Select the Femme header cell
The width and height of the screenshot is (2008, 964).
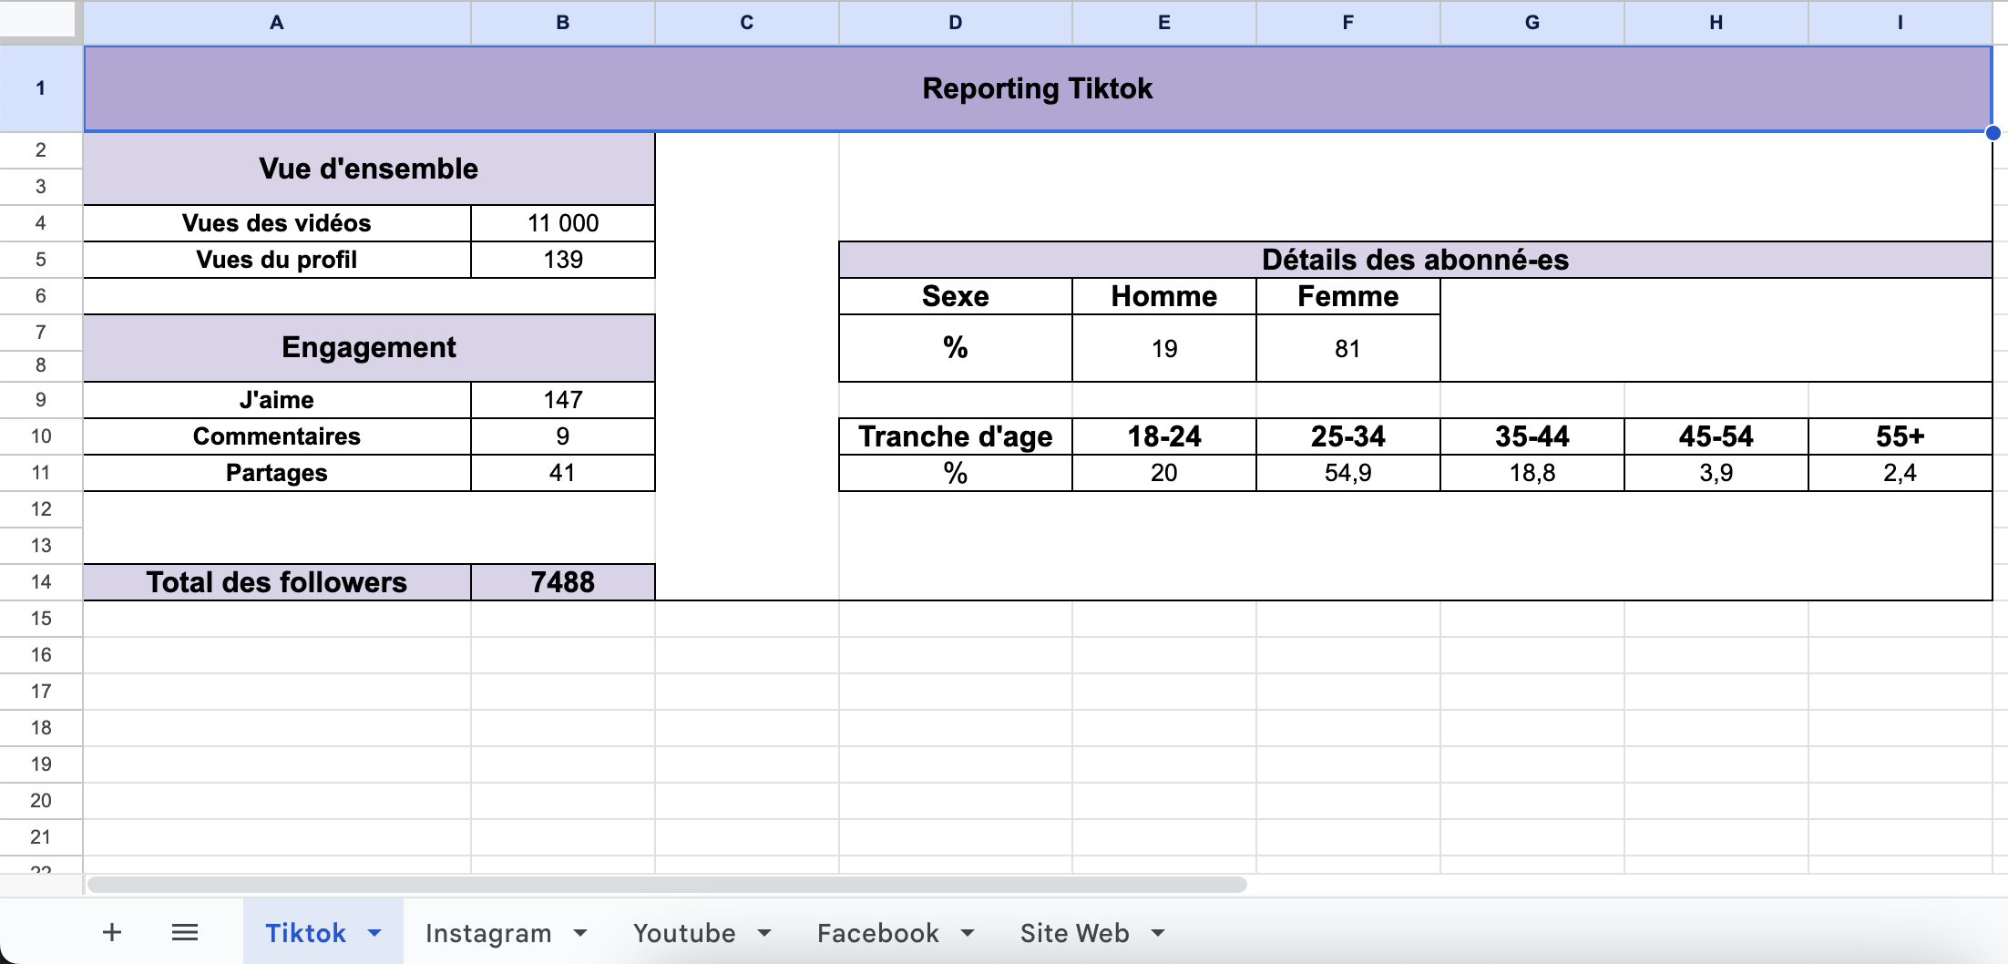click(1348, 296)
